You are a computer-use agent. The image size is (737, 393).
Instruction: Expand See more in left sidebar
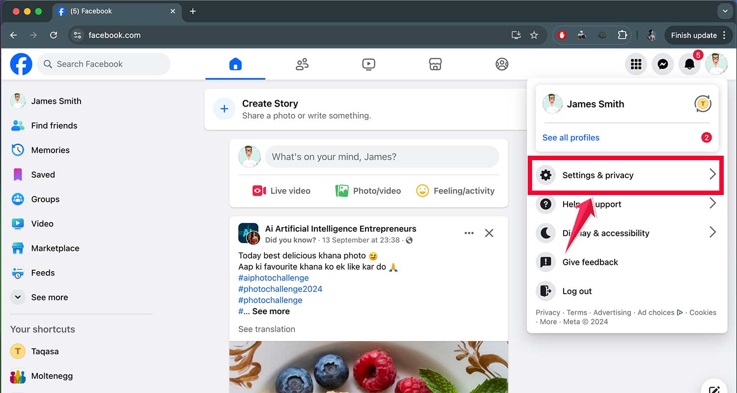pos(49,297)
